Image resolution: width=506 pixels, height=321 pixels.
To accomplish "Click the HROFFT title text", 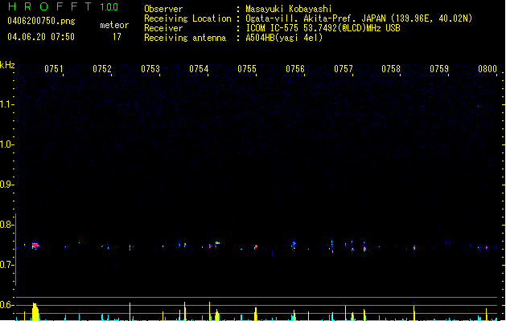I will [x=50, y=6].
